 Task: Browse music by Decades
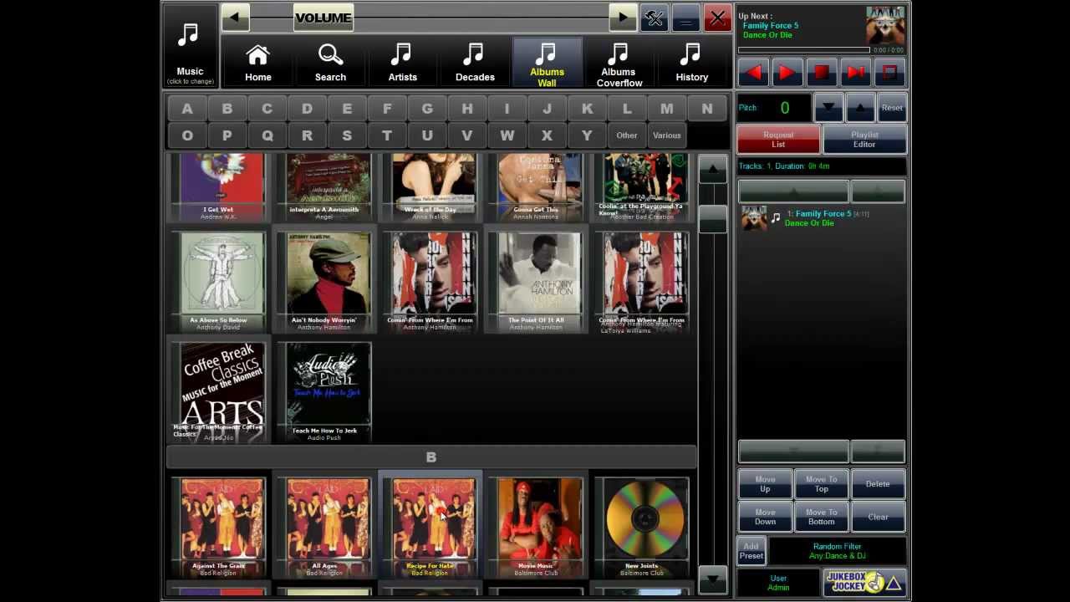[x=475, y=63]
